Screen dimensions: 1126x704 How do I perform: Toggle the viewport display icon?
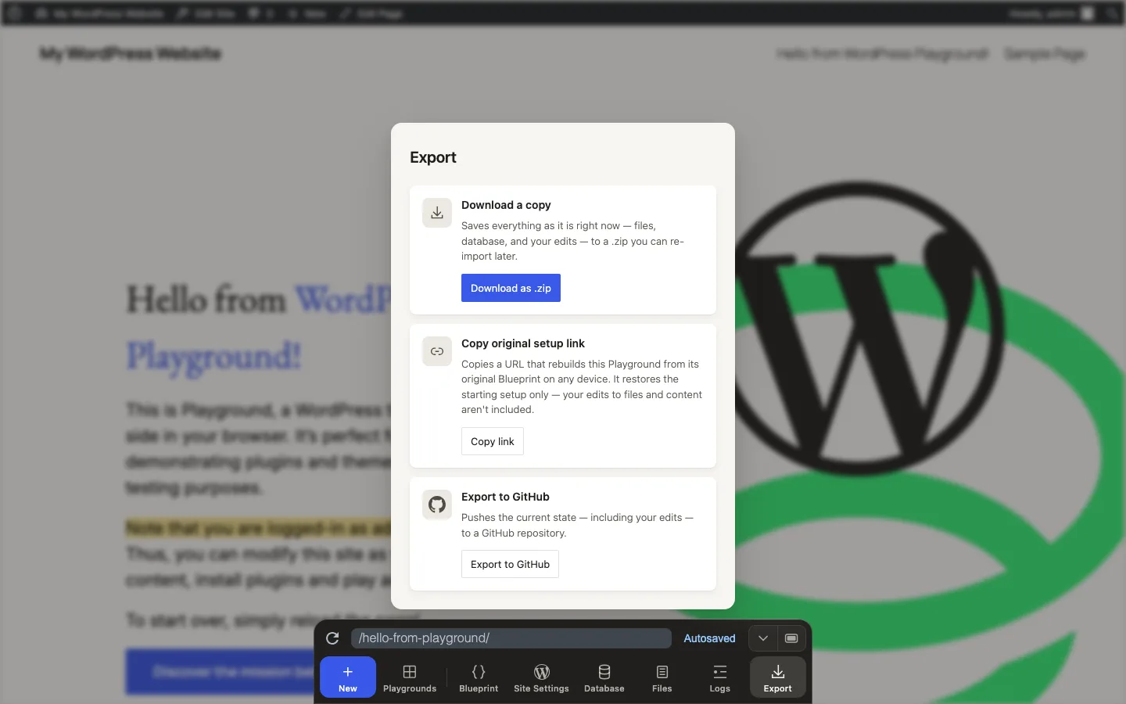[x=791, y=638]
